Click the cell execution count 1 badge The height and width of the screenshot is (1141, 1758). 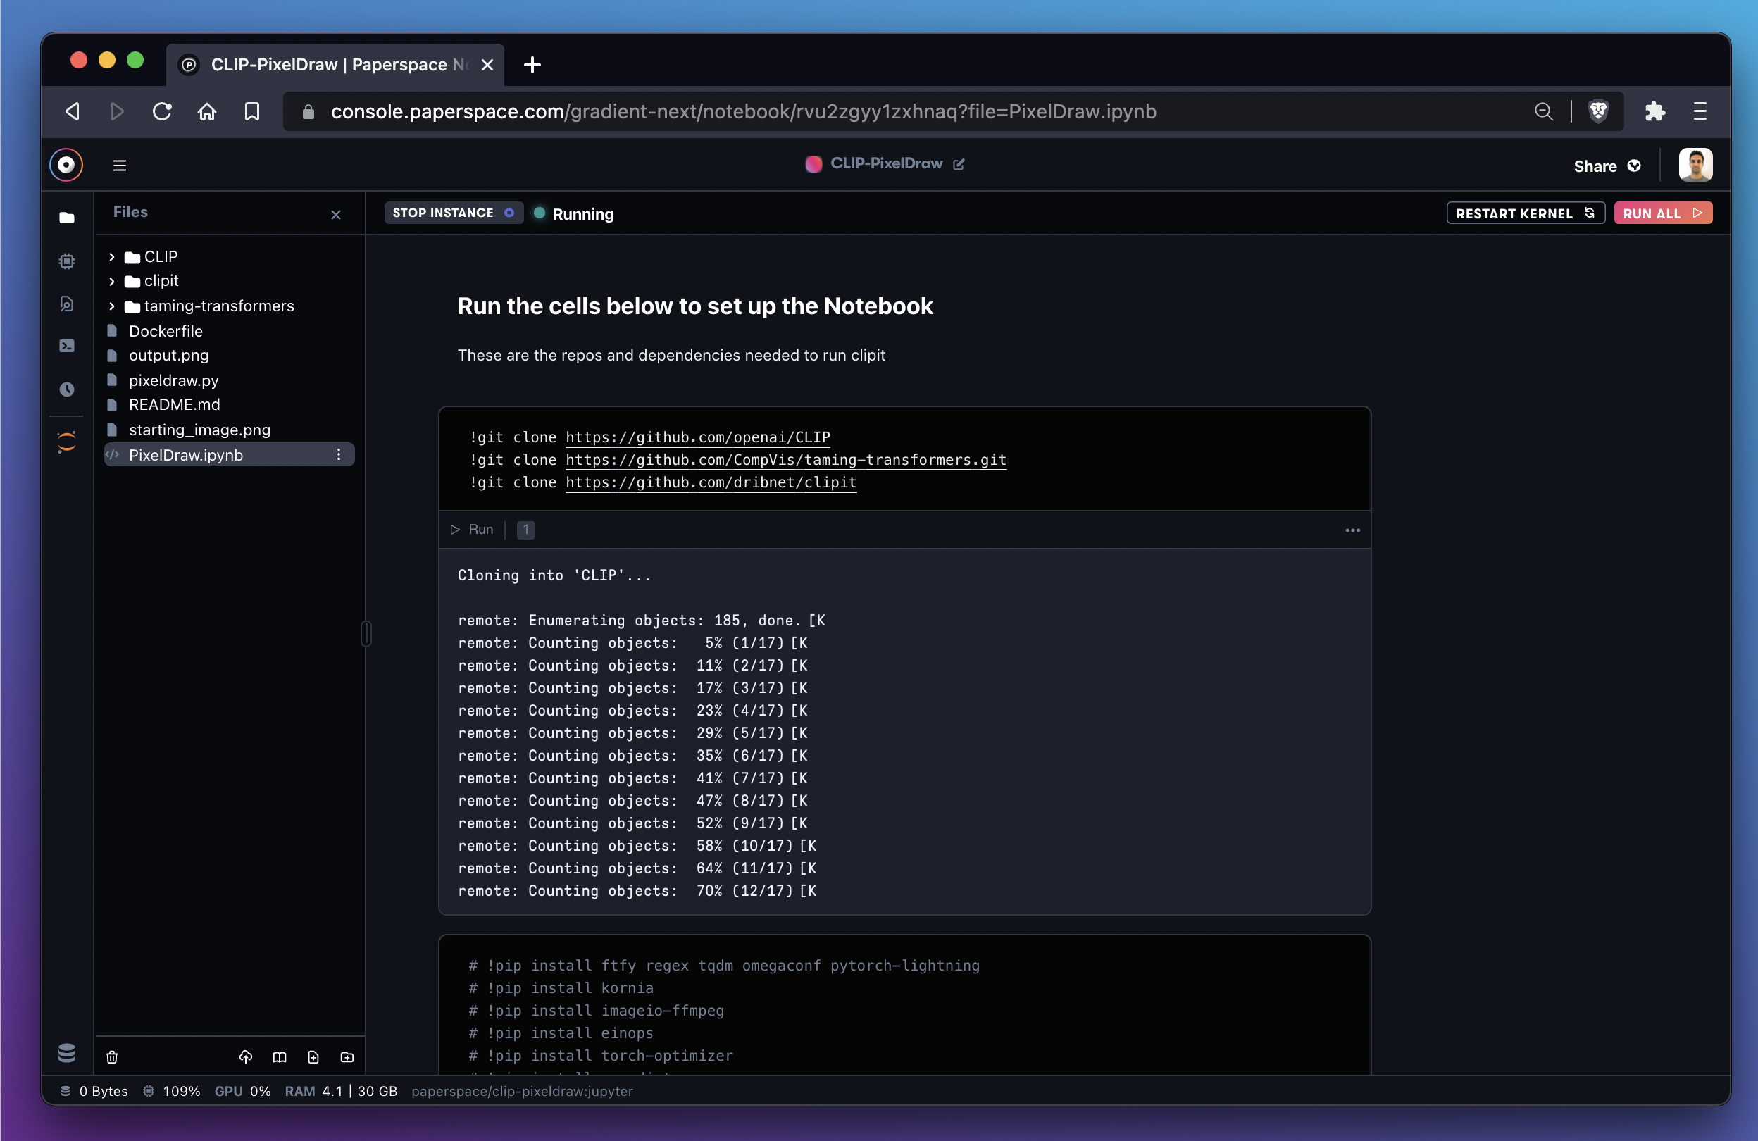click(526, 530)
